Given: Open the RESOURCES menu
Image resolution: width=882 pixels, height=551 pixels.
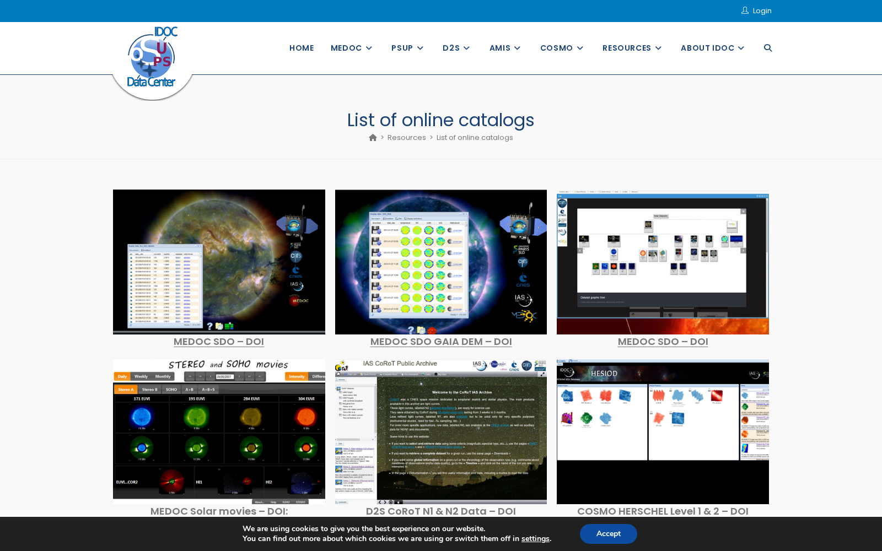Looking at the screenshot, I should click(627, 48).
